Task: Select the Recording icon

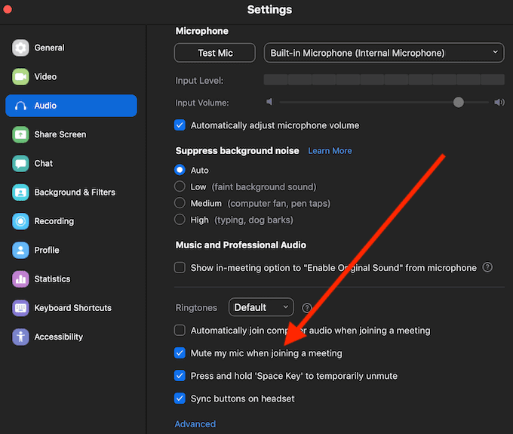Action: pos(20,221)
